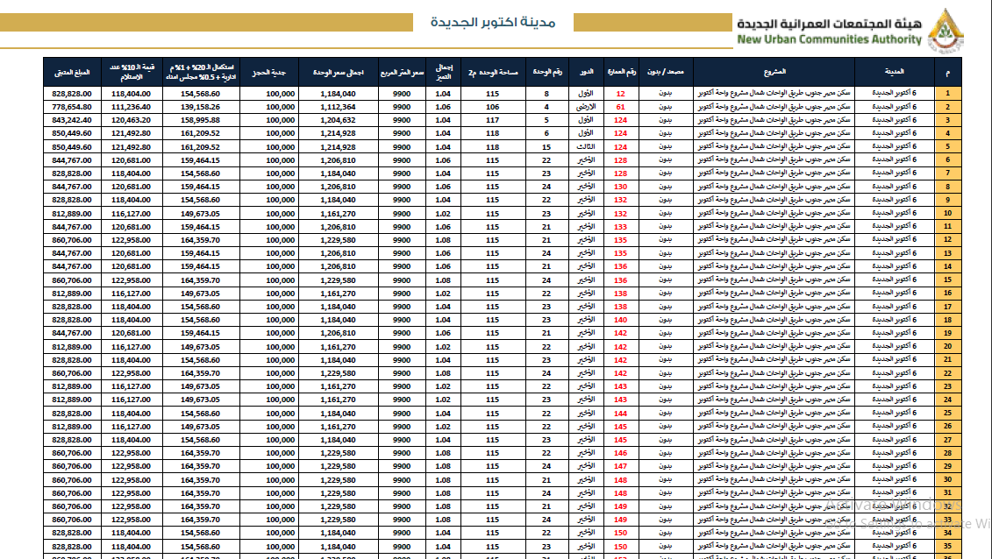Click the 'استكمال الـ20%' column header
The width and height of the screenshot is (992, 559).
click(x=201, y=72)
